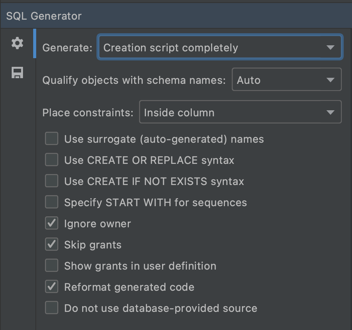352x330 pixels.
Task: Click the save floppy disk icon
Action: pos(17,72)
